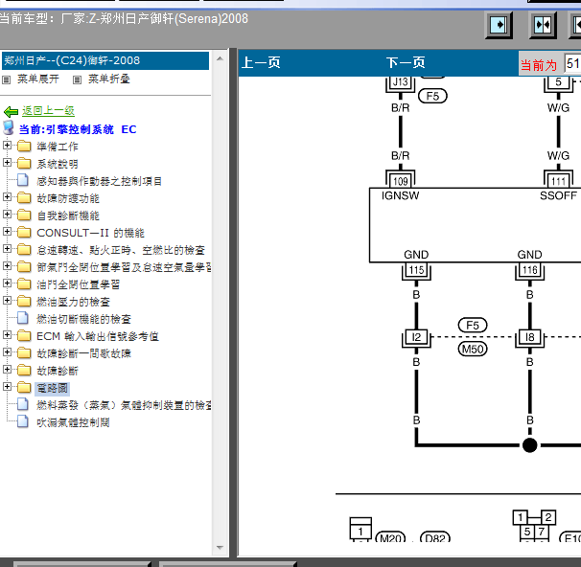Click the CONSULT-II 的機能 folder icon
This screenshot has width=581, height=567.
coord(24,233)
